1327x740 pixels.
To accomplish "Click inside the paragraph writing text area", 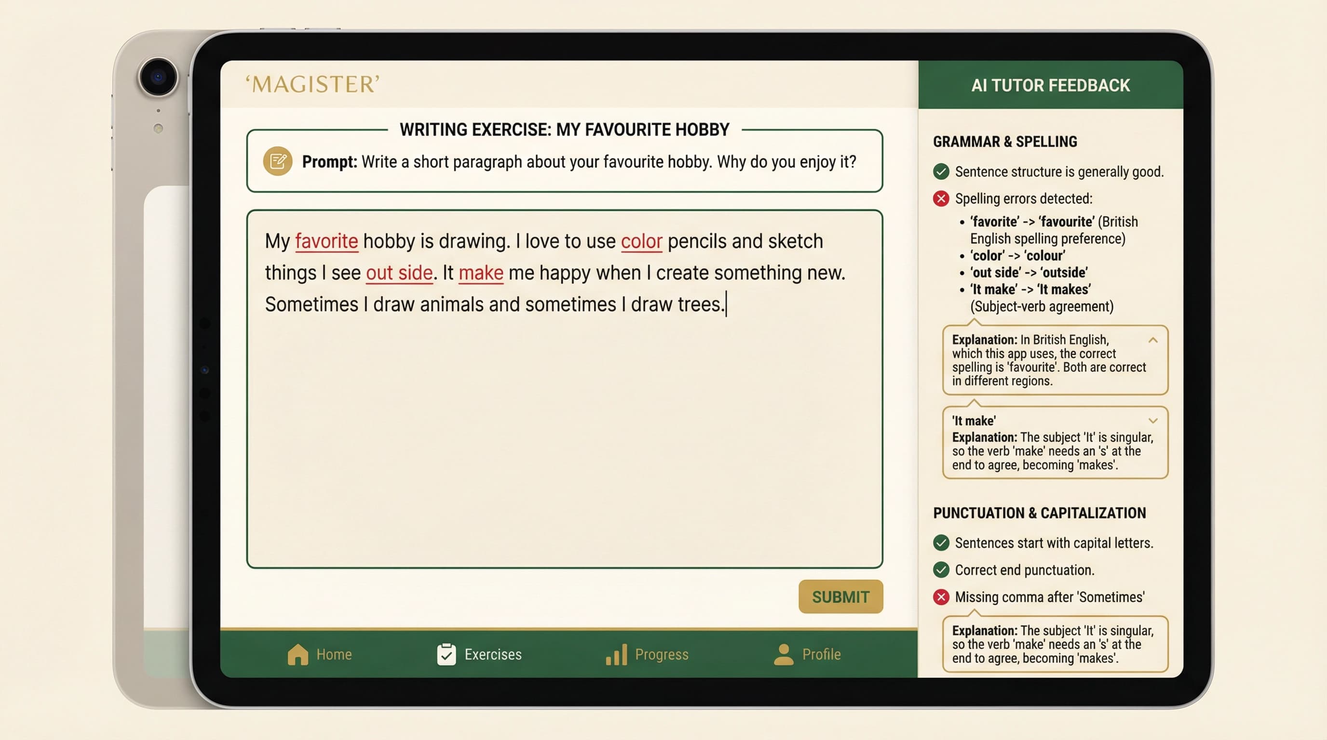I will click(565, 389).
